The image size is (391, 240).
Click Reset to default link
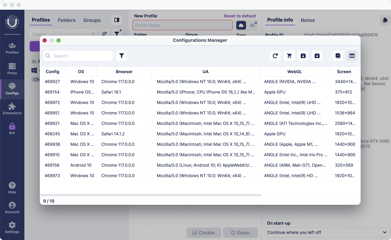[240, 16]
